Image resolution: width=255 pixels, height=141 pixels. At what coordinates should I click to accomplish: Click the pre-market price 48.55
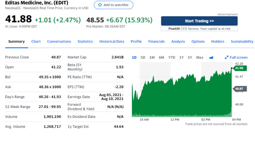95,20
